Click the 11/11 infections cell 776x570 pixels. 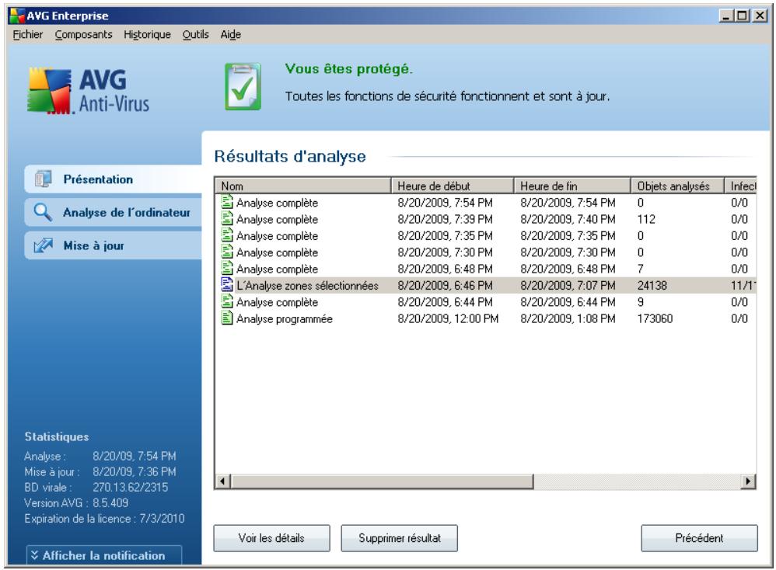coord(743,285)
